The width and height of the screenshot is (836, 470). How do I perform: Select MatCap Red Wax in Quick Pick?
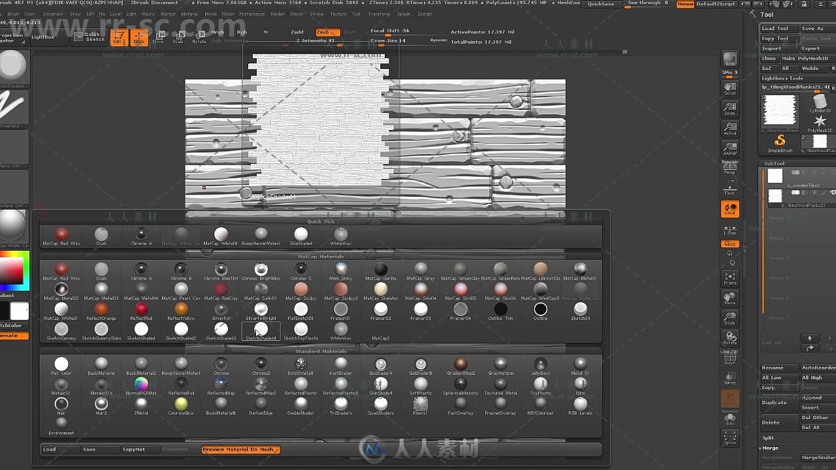pos(61,236)
